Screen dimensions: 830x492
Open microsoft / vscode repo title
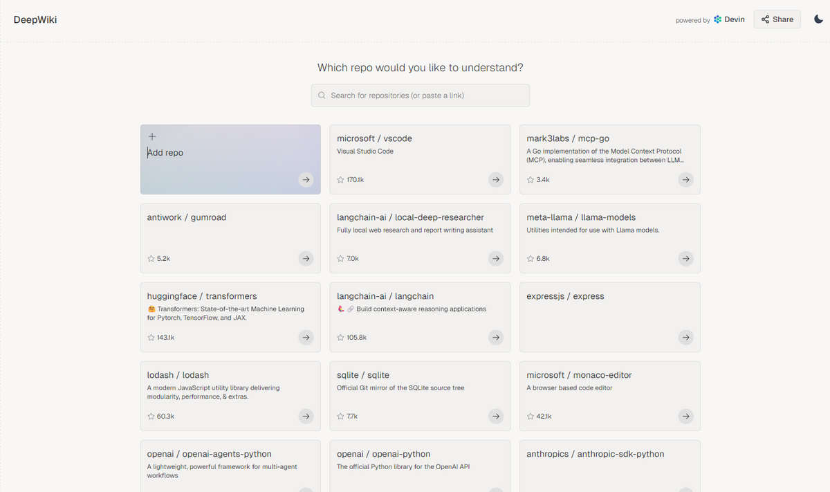coord(374,138)
